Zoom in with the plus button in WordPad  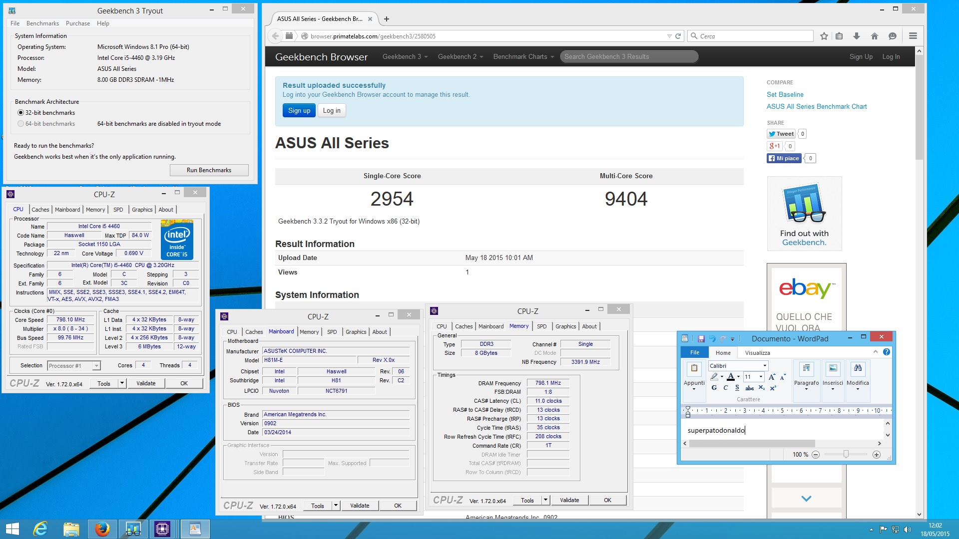click(x=877, y=455)
